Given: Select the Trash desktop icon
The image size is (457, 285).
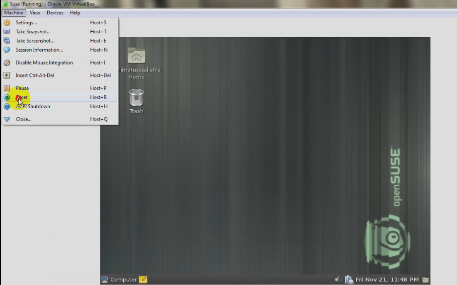Looking at the screenshot, I should tap(137, 97).
